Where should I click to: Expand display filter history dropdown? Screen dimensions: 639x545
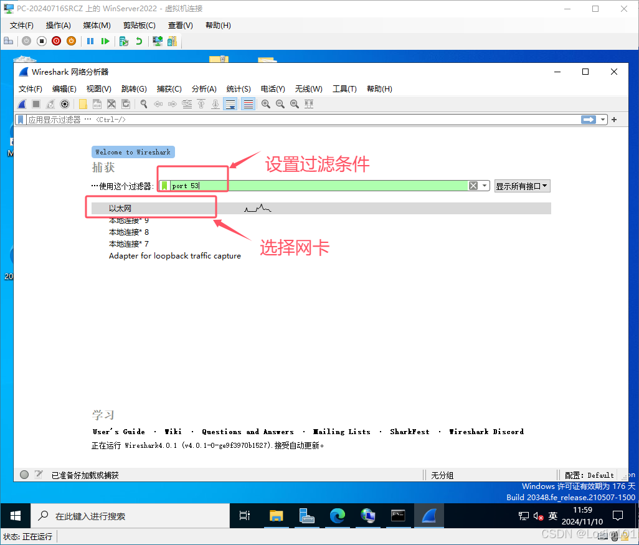[x=603, y=120]
